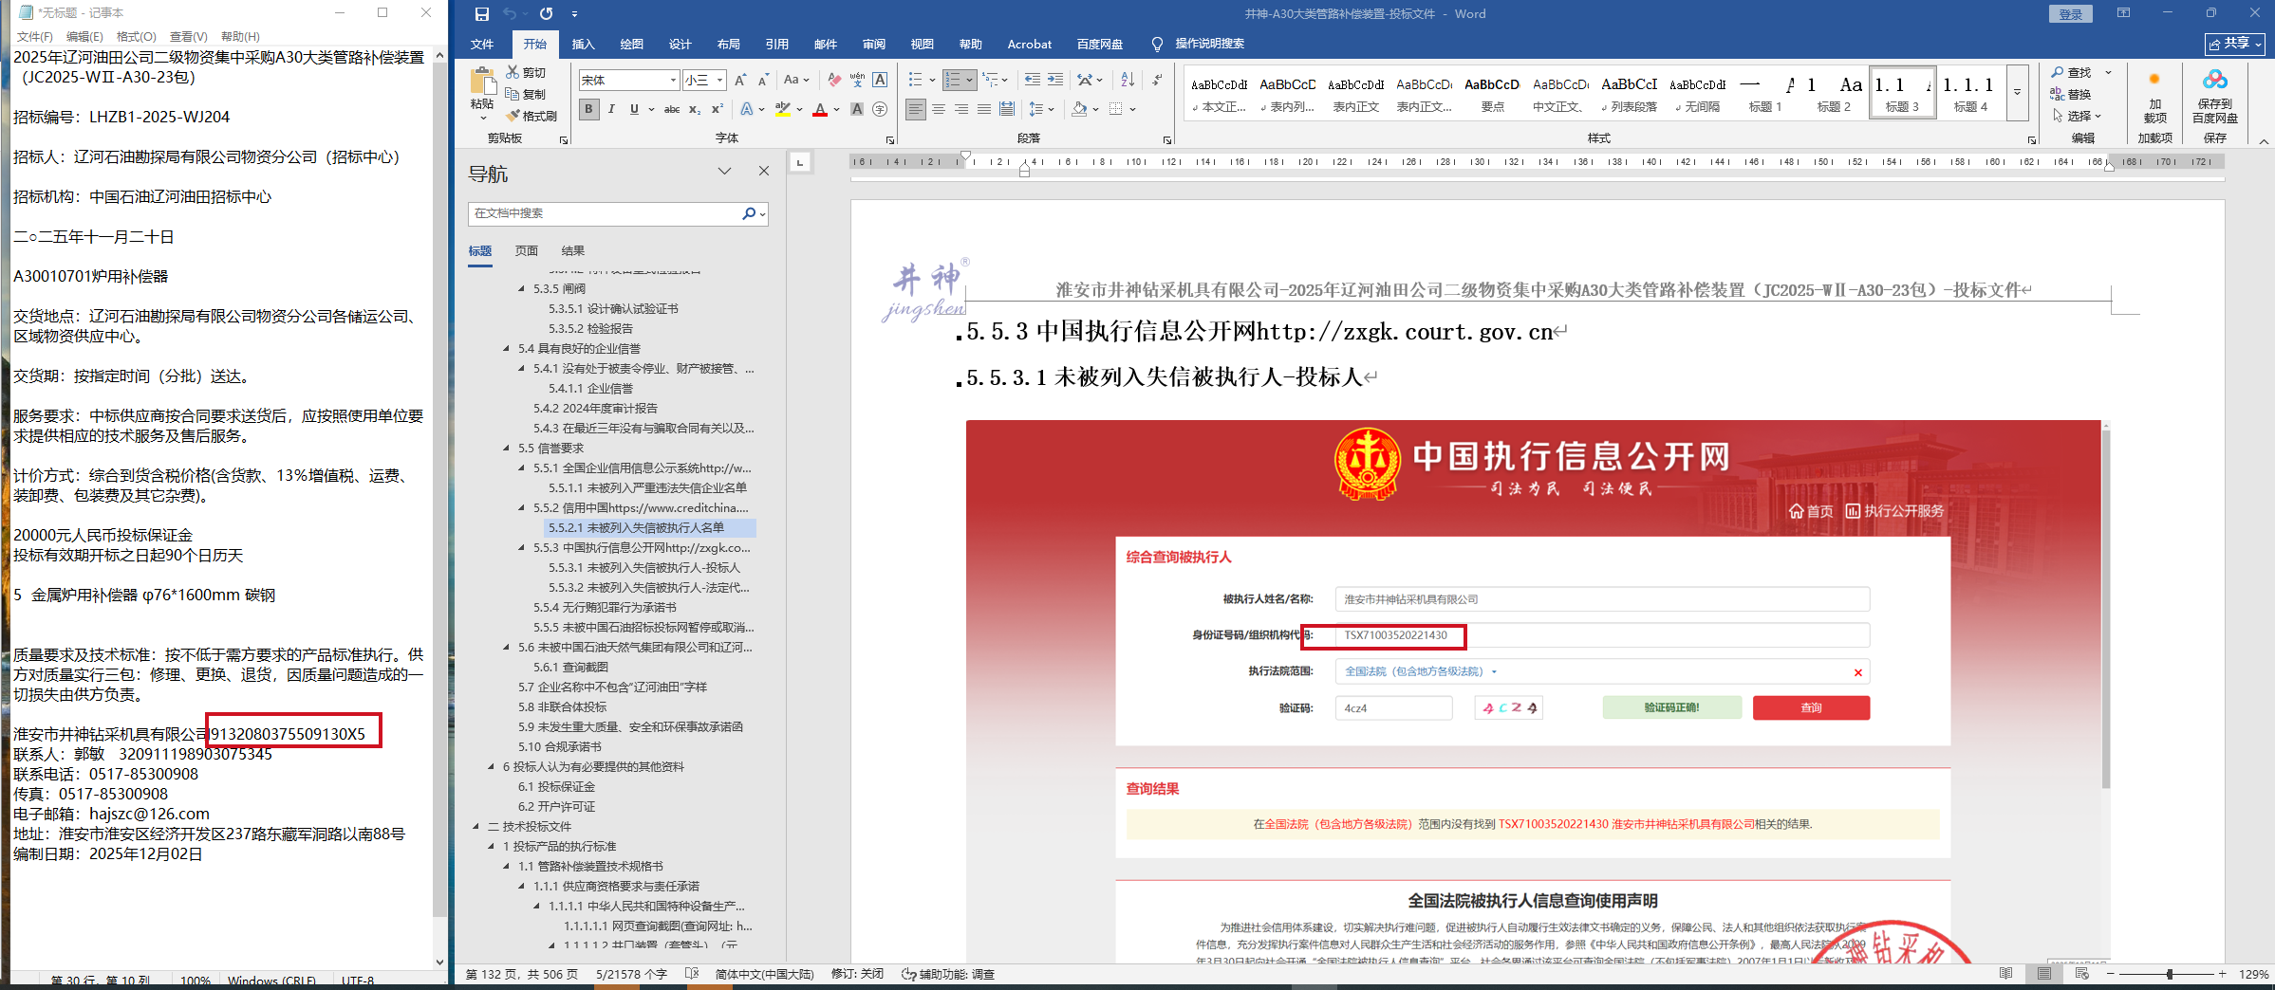Image resolution: width=2275 pixels, height=990 pixels.
Task: Open the 布局 (Layout) ribbon tab
Action: tap(728, 45)
